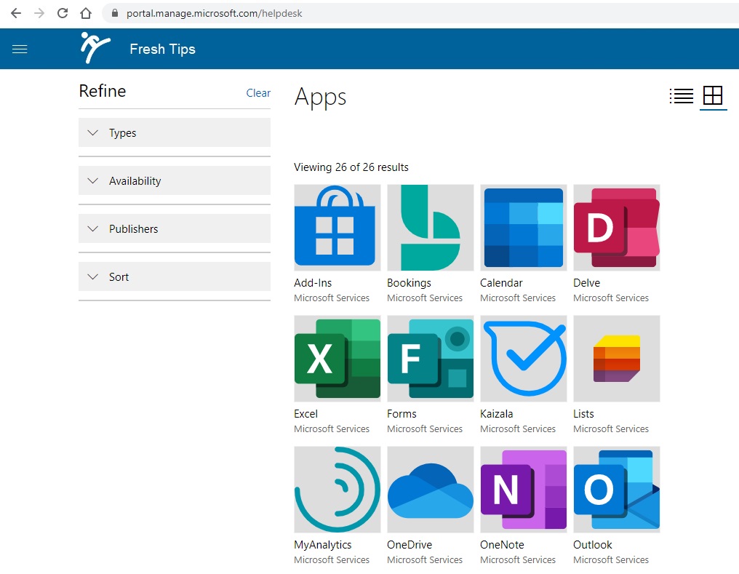Click 'Viewing 26 of 26 results' text
This screenshot has width=739, height=574.
(351, 167)
